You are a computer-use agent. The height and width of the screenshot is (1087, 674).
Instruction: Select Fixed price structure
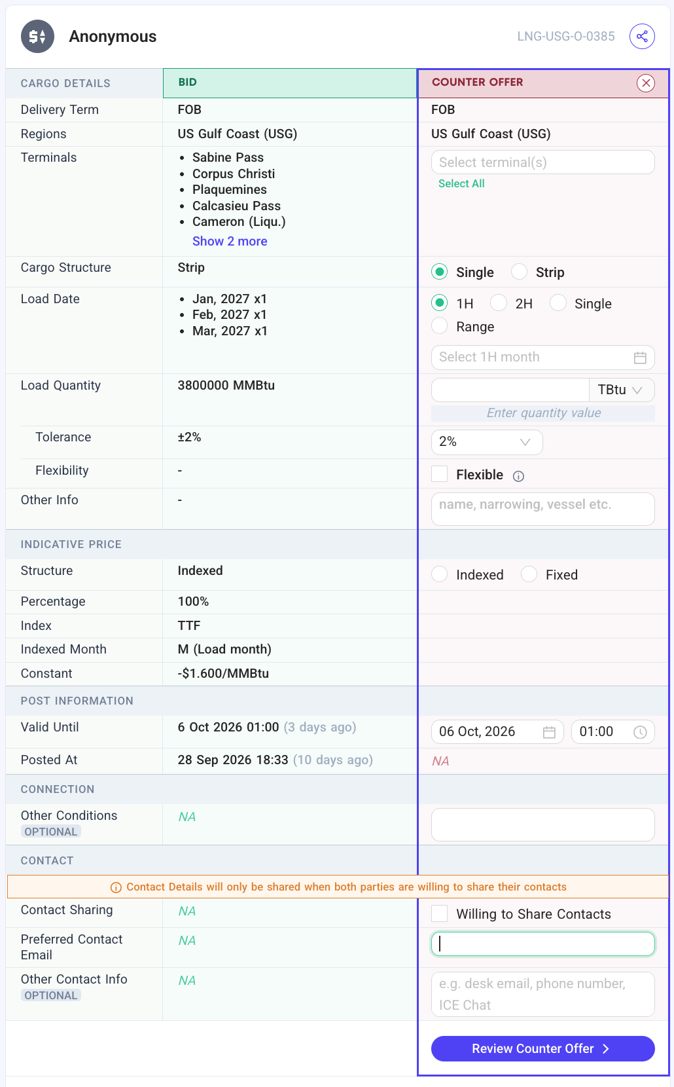pos(529,574)
